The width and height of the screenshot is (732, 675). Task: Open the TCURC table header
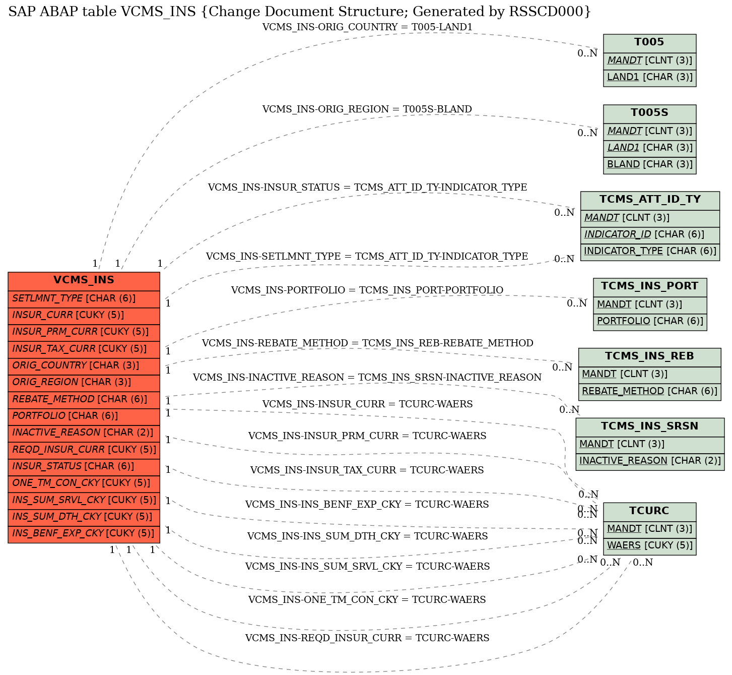[x=649, y=512]
